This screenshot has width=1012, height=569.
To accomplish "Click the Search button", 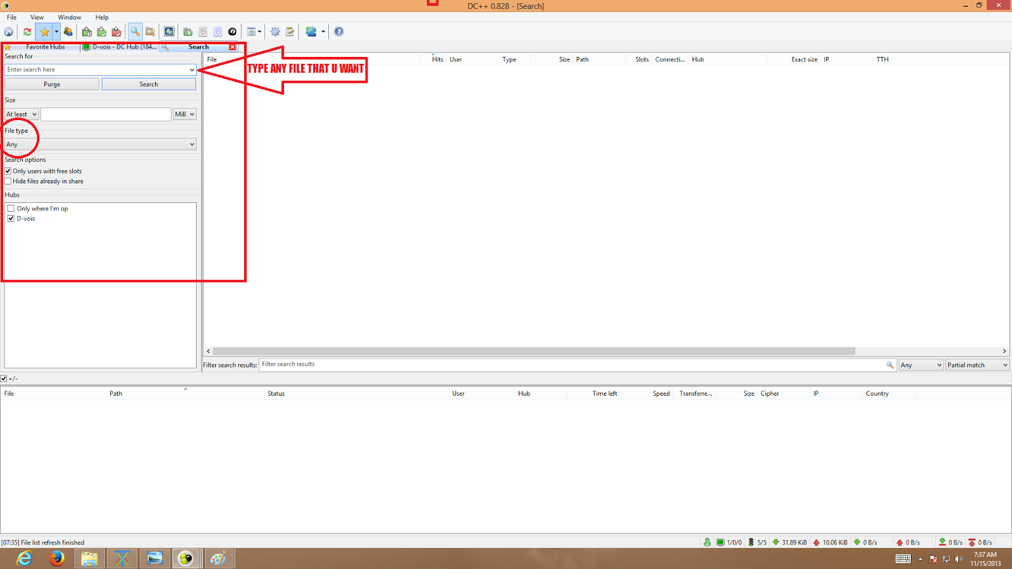I will pos(149,84).
